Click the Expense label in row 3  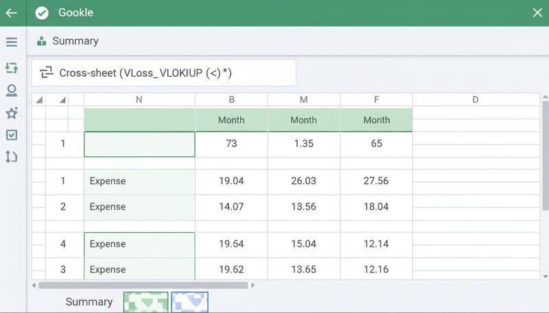[108, 270]
